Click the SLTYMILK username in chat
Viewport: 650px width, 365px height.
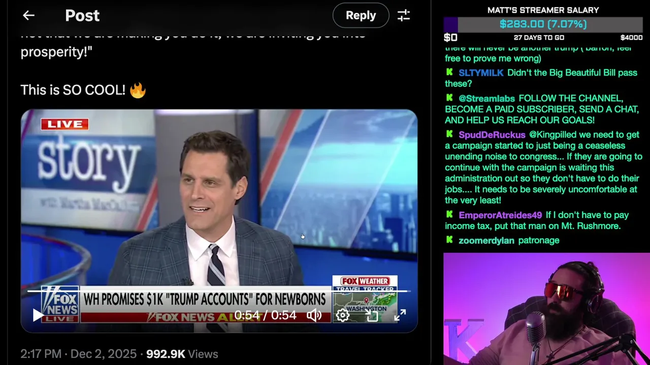tap(481, 73)
